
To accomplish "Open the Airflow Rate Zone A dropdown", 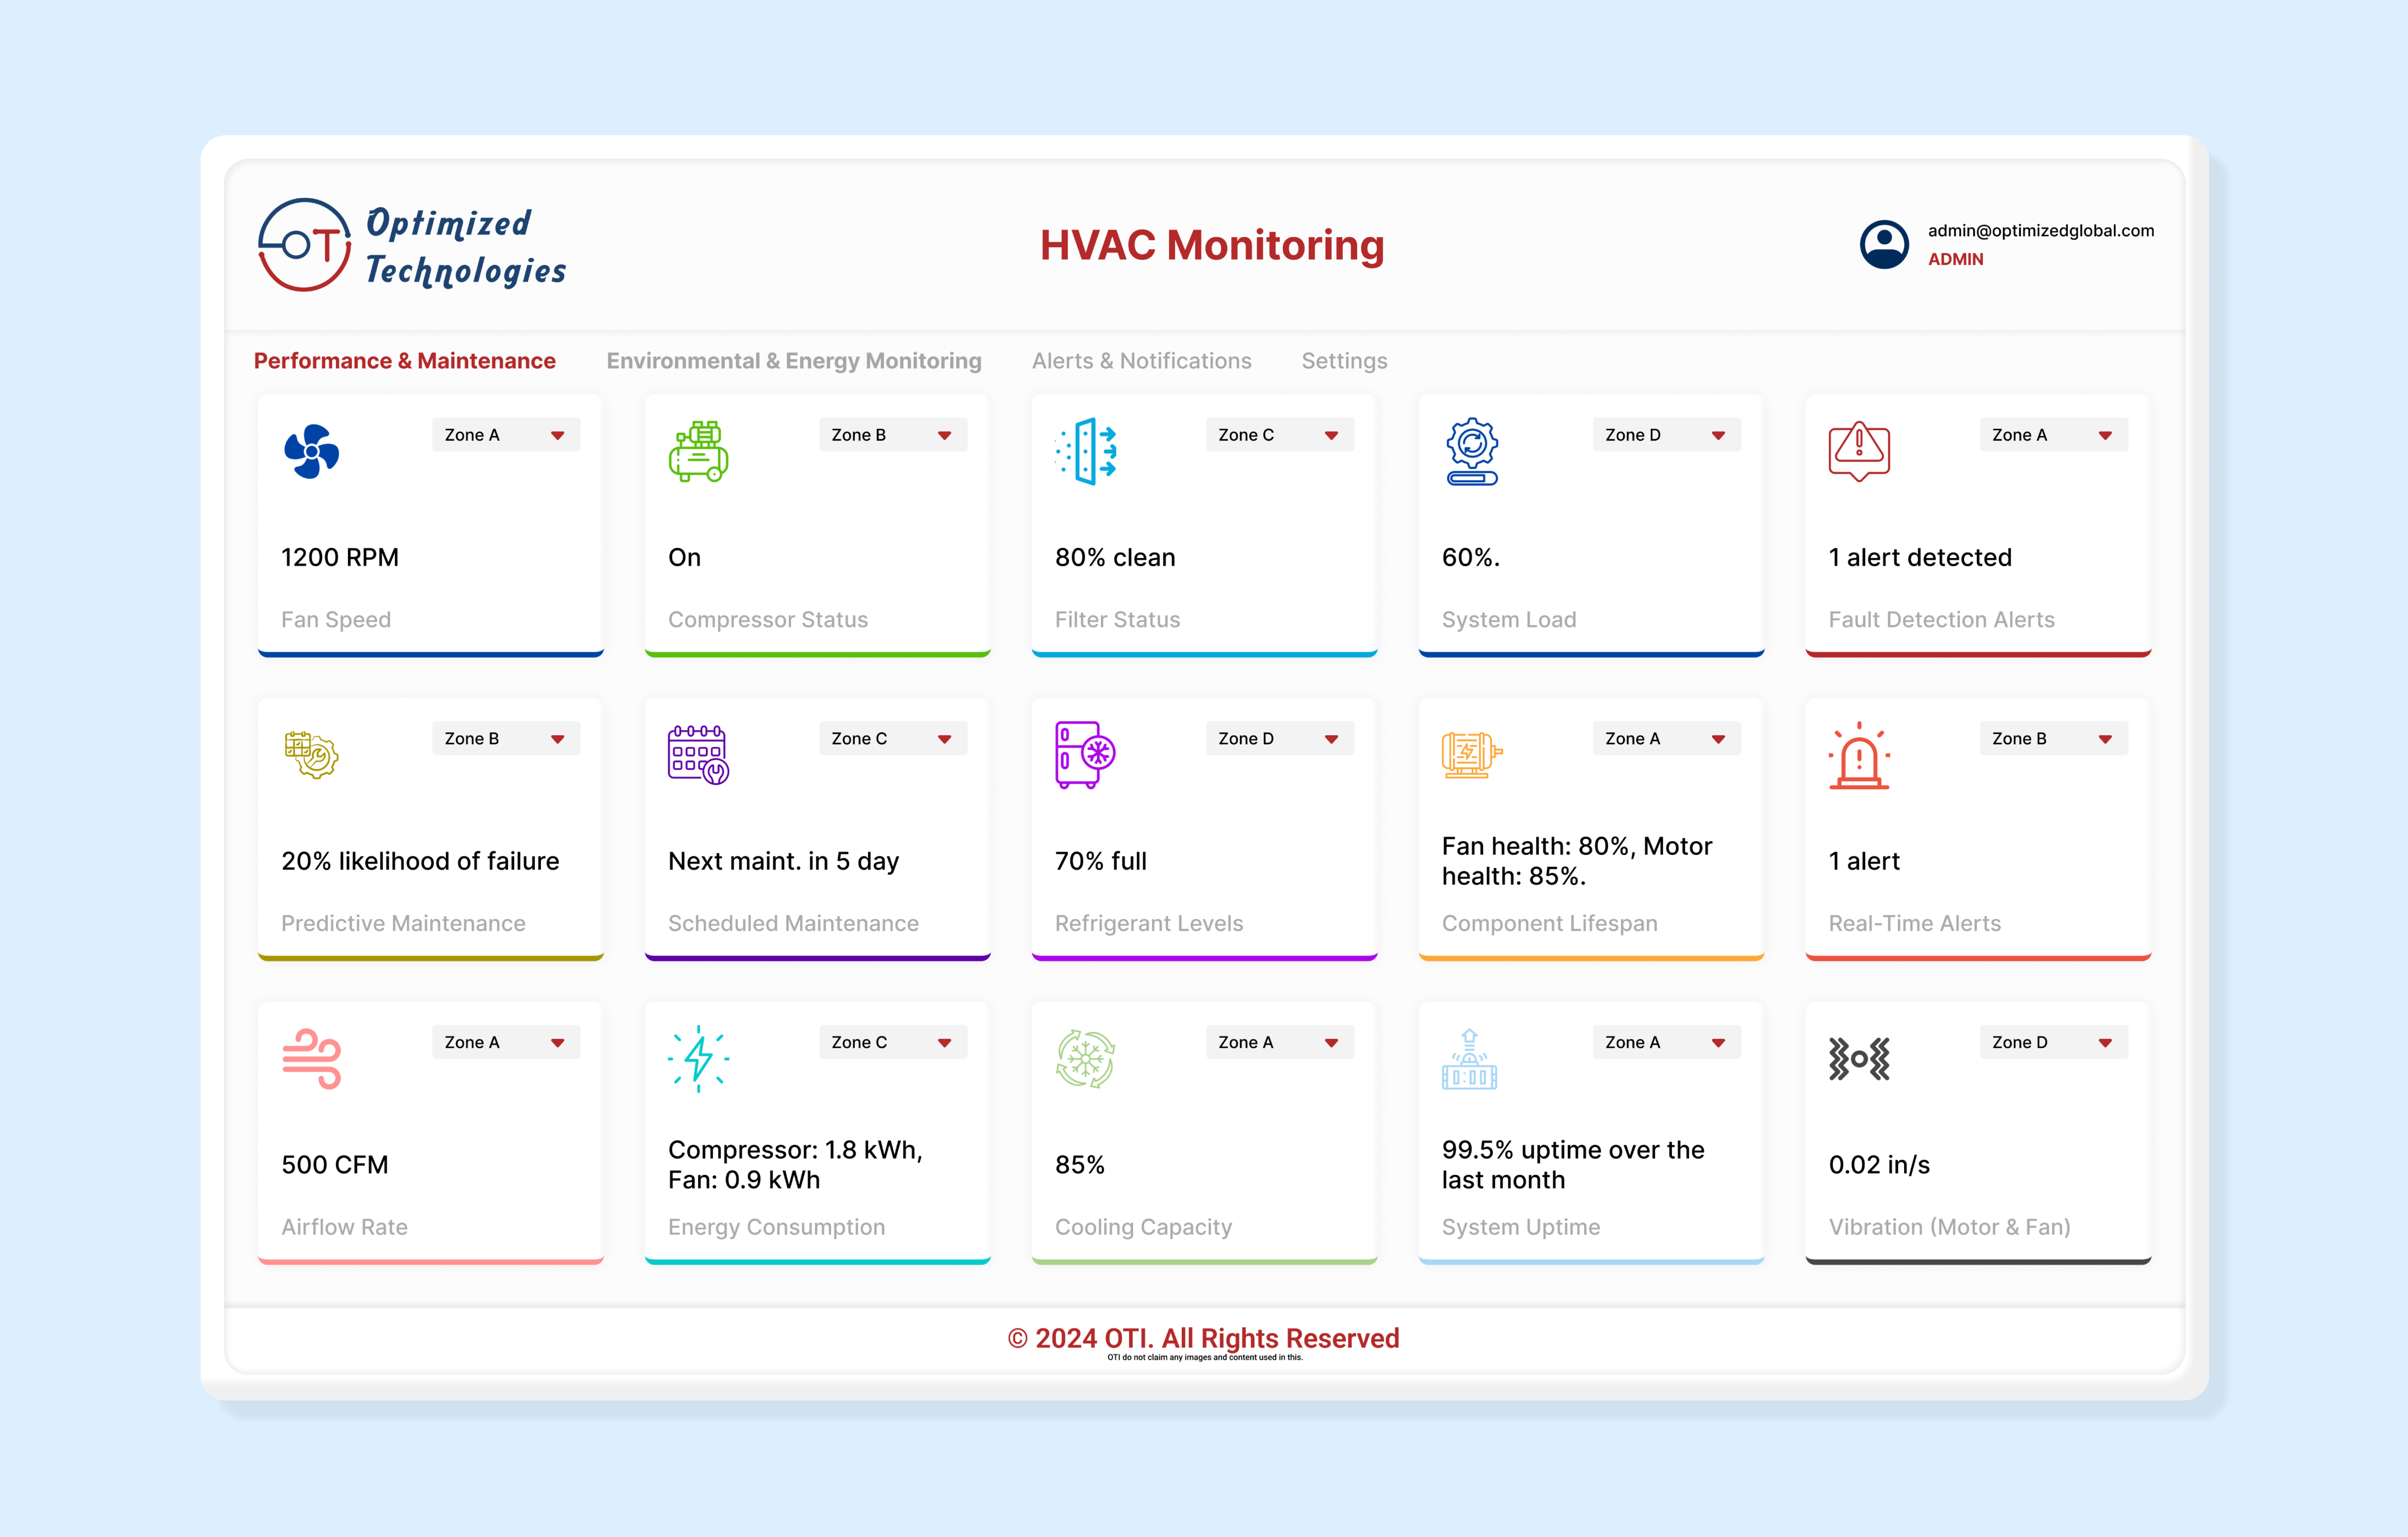I will (x=506, y=1042).
